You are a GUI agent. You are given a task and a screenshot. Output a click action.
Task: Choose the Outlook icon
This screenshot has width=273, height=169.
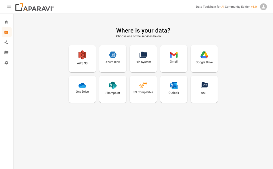coord(174,85)
